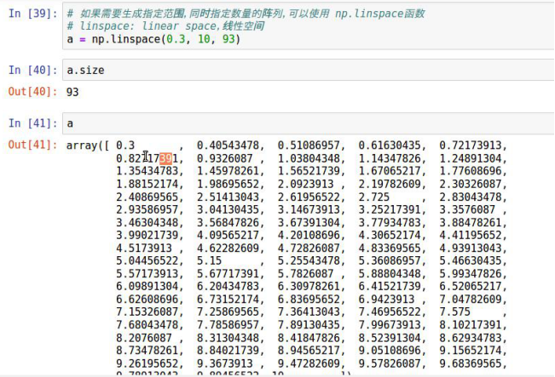The width and height of the screenshot is (555, 377).
Task: Click the array value 4.41195652
Action: [471, 235]
